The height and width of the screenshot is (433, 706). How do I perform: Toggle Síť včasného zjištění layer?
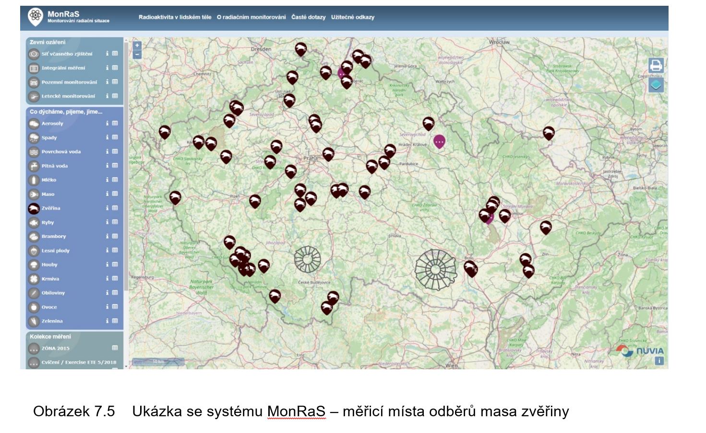click(x=34, y=54)
